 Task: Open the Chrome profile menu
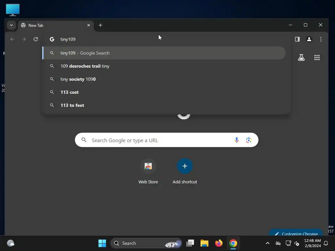click(309, 39)
